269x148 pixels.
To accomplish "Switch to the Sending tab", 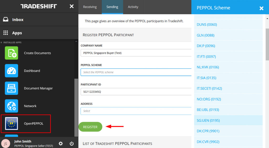I will 112,7.
